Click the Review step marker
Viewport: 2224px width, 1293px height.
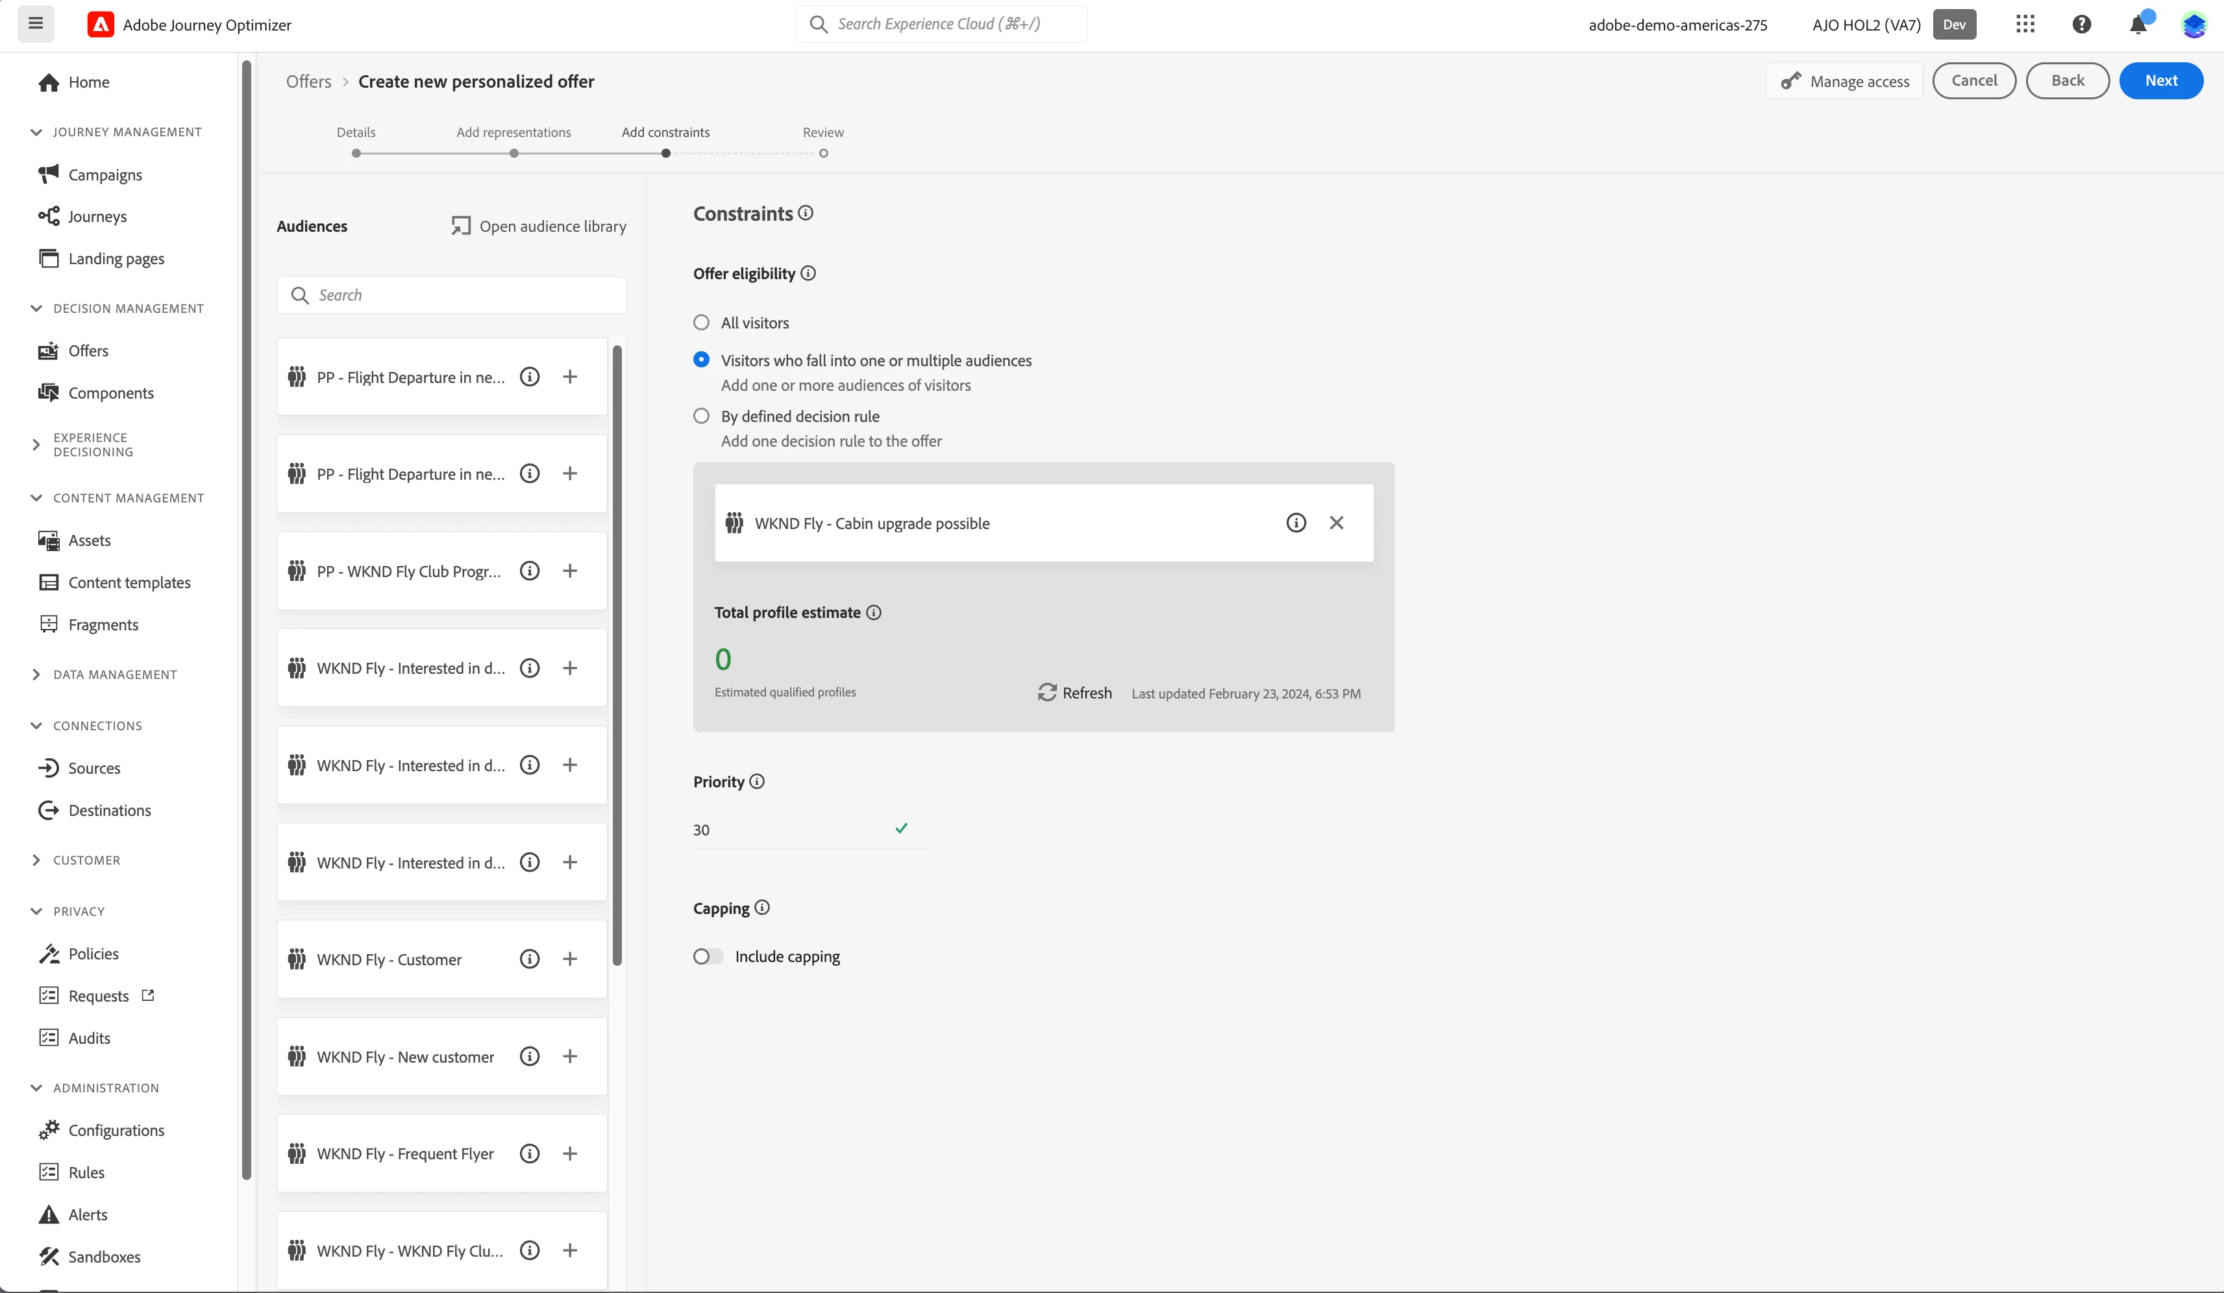tap(823, 153)
